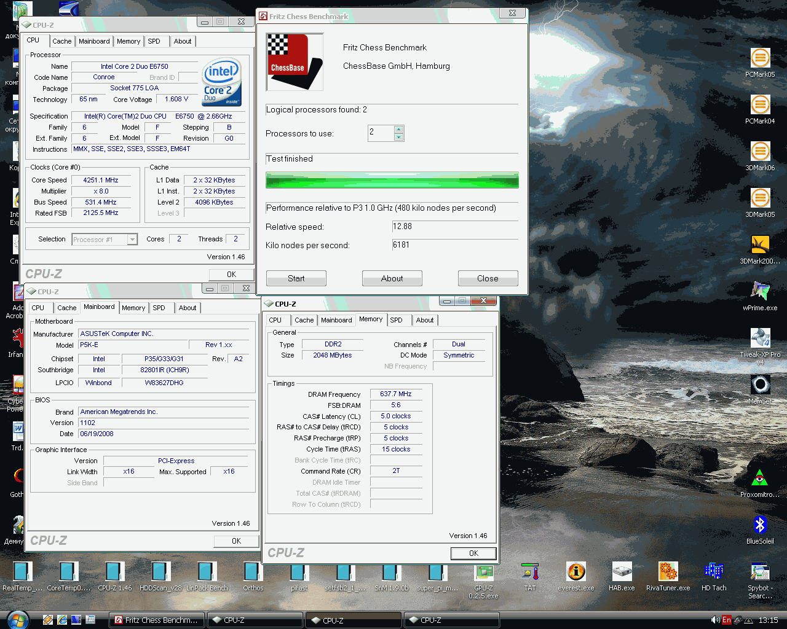Select Memory tab in the Mainboard CPU-Z window

tap(133, 308)
